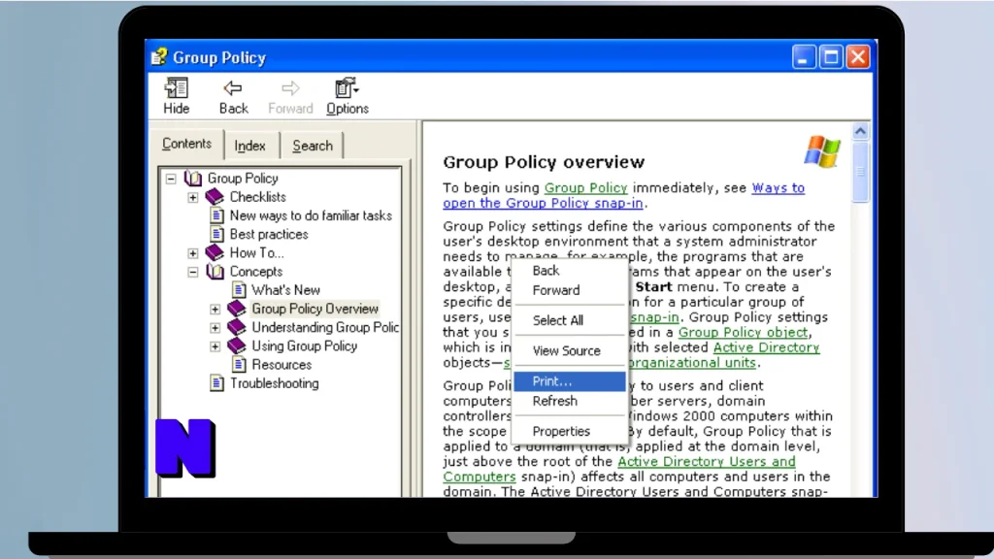Choose View Source in the context menu

(569, 350)
